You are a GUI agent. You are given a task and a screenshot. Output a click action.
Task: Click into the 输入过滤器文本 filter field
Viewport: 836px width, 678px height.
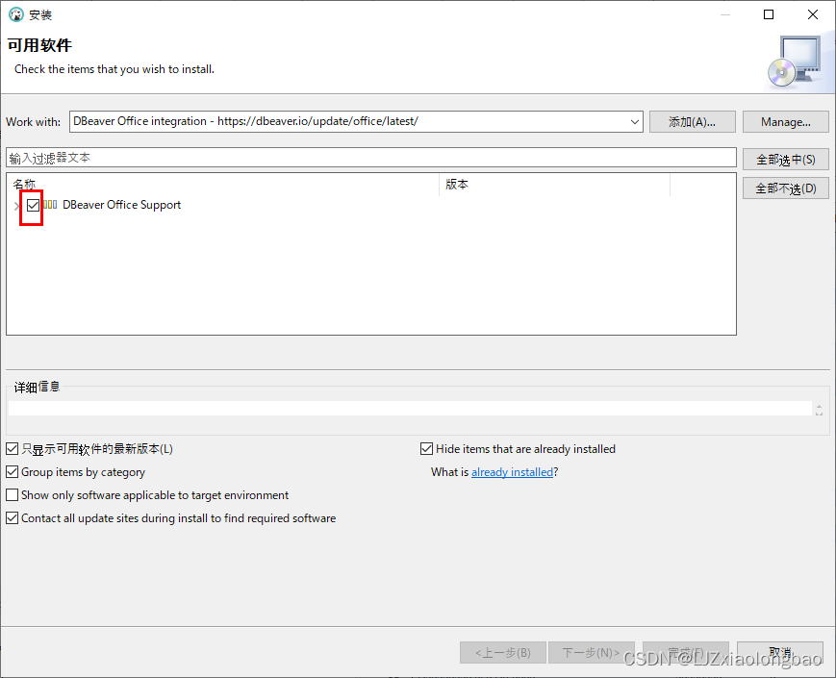[371, 158]
